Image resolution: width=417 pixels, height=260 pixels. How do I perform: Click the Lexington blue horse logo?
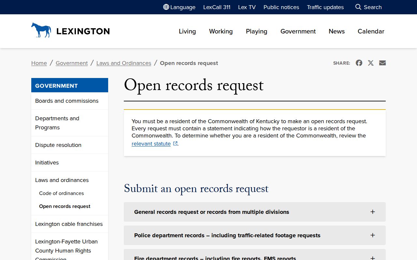click(x=41, y=30)
